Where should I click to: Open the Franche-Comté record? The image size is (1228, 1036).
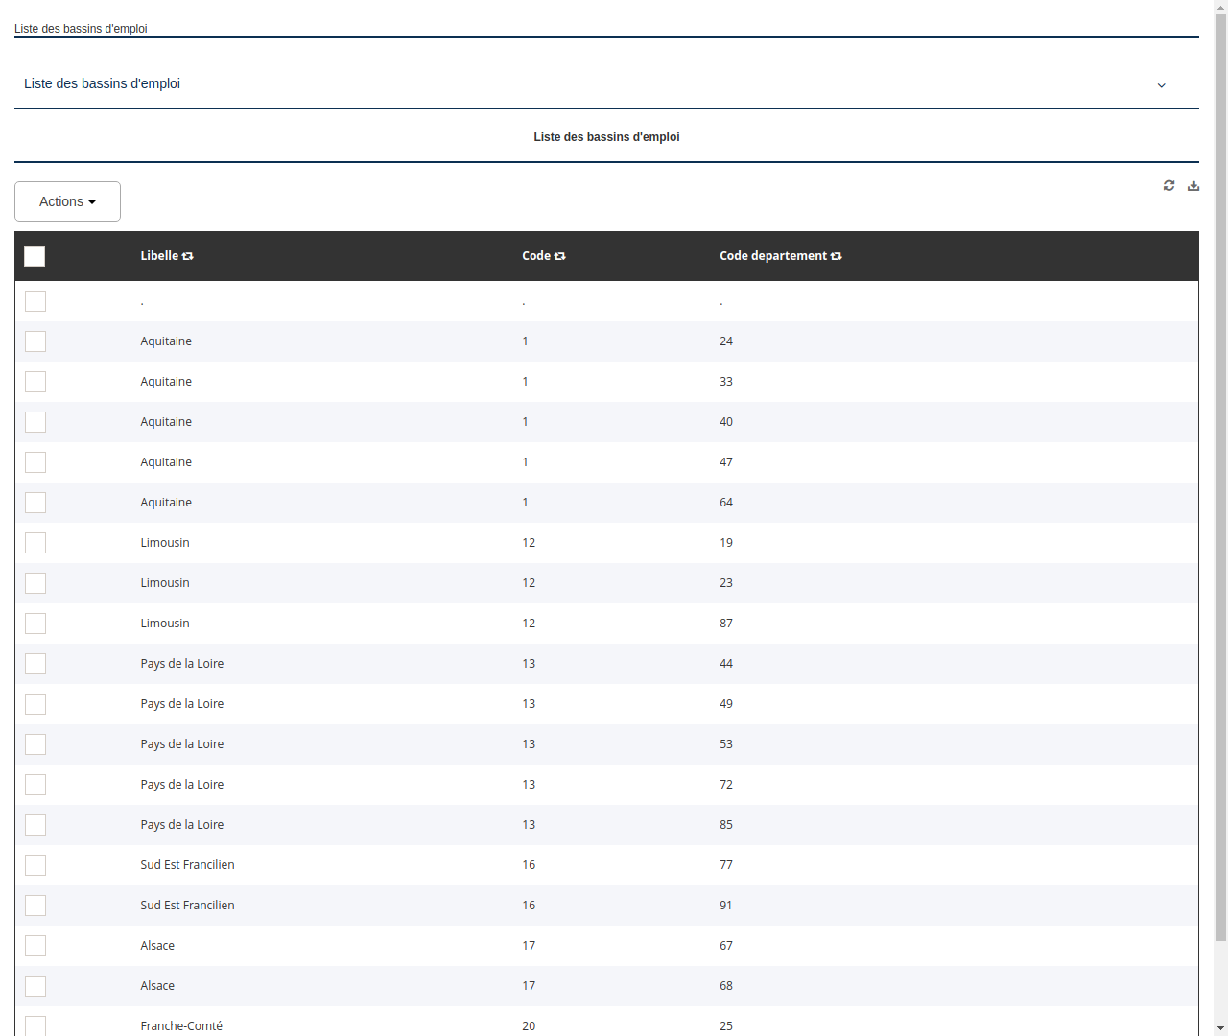click(181, 1025)
